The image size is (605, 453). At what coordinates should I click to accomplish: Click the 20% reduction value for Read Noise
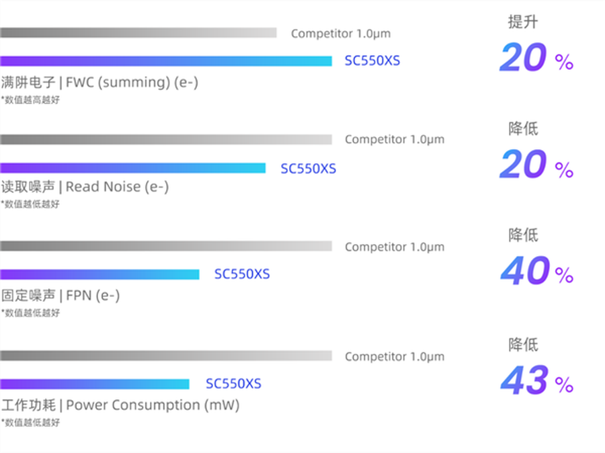click(536, 165)
